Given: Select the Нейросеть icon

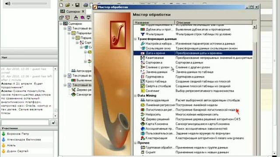Looking at the screenshot, I should pyautogui.click(x=143, y=114).
